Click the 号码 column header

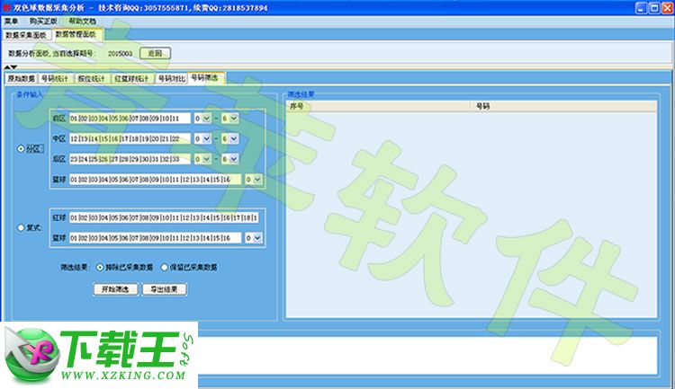(563, 106)
